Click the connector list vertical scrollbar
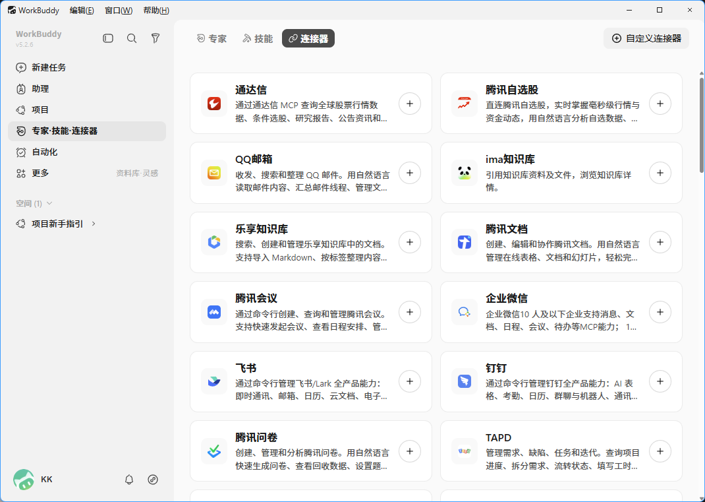The height and width of the screenshot is (502, 705). coord(702,125)
